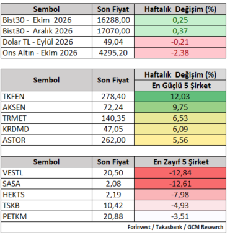Click the En Zayıf 5 Şirket header
This screenshot has width=230, height=235.
coord(180,162)
